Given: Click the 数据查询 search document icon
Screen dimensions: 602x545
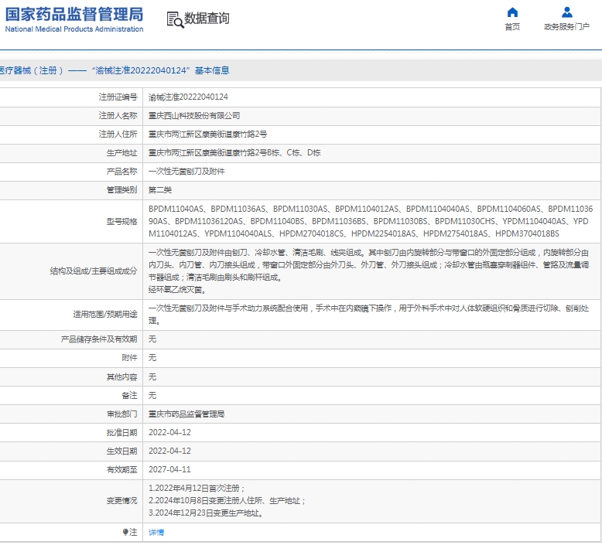Looking at the screenshot, I should pos(175,19).
